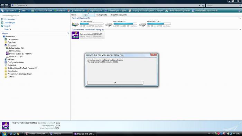Click OK in the Friends error dialog
Image resolution: width=242 pixels, height=136 pixels.
115,83
